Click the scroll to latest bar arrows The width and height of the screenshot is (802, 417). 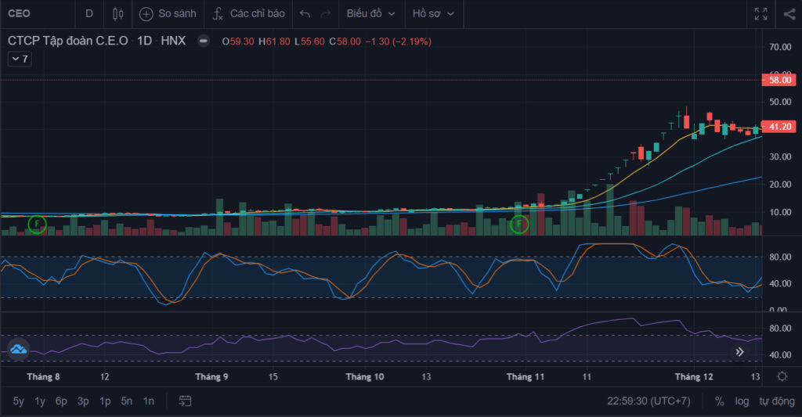coord(739,351)
